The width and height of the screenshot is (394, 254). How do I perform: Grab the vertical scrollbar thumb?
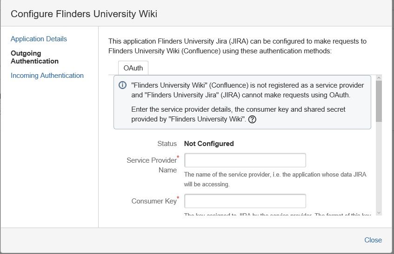pos(379,101)
